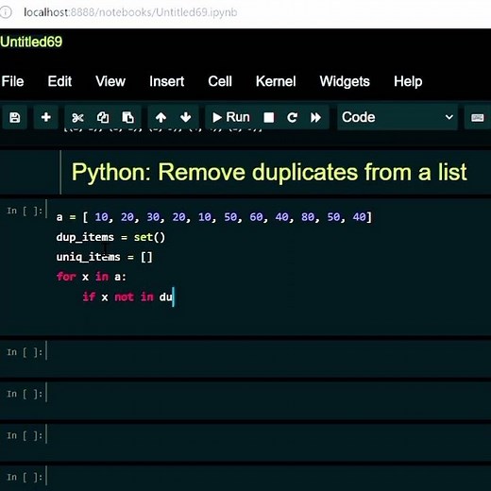Paste cells below icon

coord(127,118)
